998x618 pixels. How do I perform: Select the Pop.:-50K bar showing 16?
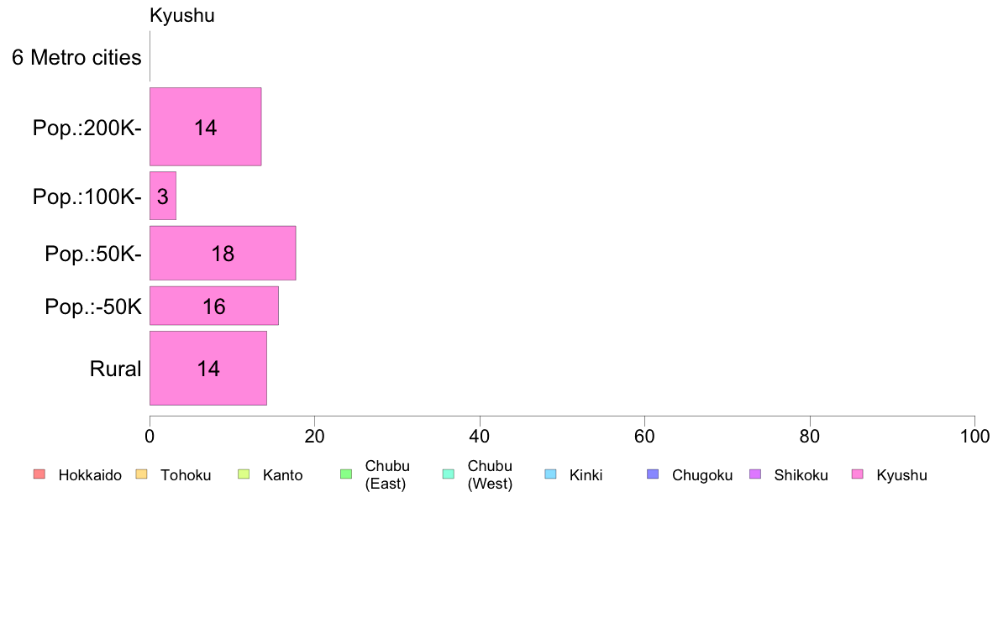pyautogui.click(x=214, y=306)
